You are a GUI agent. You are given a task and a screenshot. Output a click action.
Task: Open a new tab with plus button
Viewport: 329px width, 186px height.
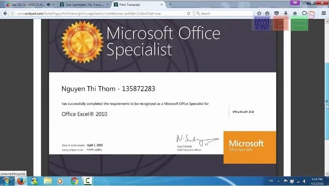tap(170, 4)
